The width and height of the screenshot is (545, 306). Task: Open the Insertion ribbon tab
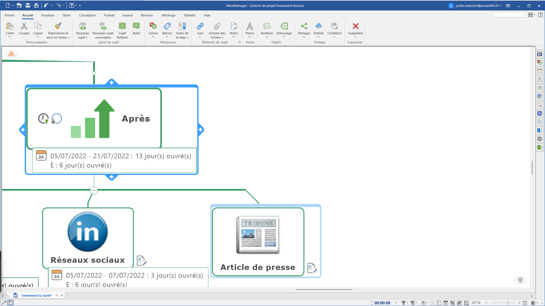tap(47, 15)
